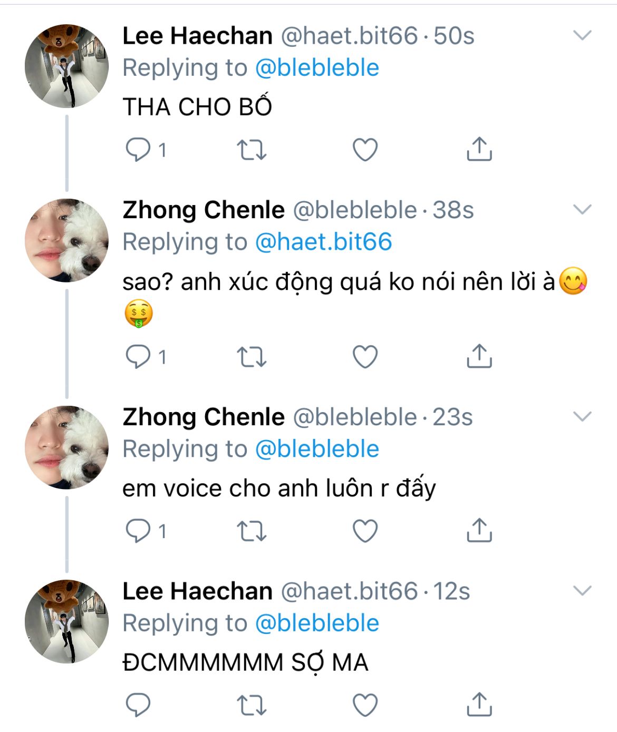This screenshot has width=617, height=732.
Task: Like the "THA CHO BỐ" tweet
Action: [365, 150]
